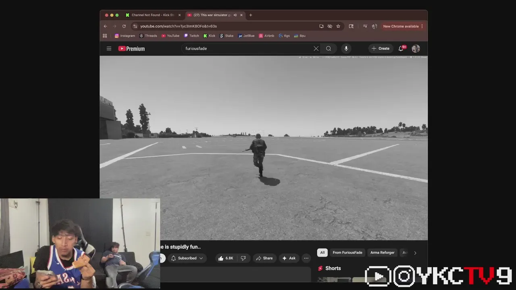Select the This war simulator YouTube tab
The width and height of the screenshot is (516, 290).
coord(215,15)
